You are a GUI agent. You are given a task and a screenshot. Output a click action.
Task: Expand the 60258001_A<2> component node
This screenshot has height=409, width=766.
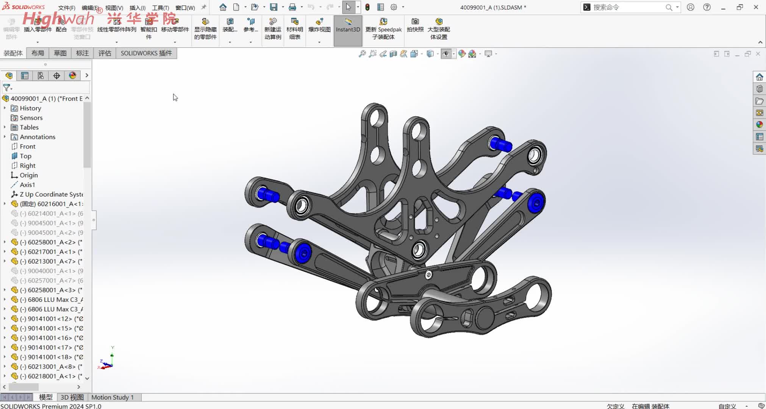click(5, 242)
